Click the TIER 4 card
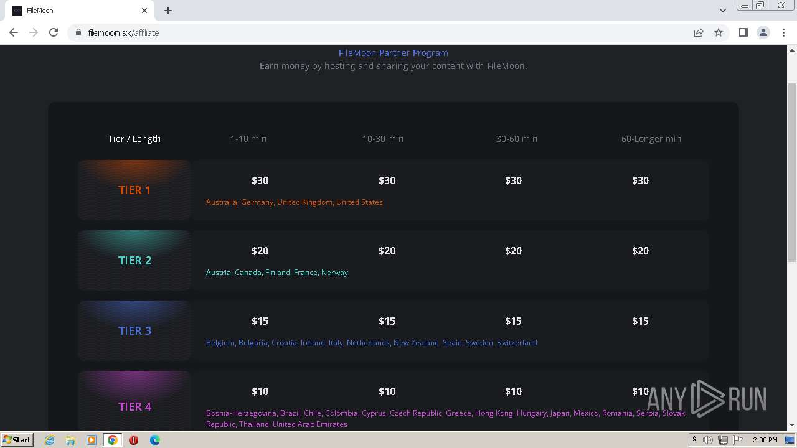The height and width of the screenshot is (448, 797). click(134, 401)
